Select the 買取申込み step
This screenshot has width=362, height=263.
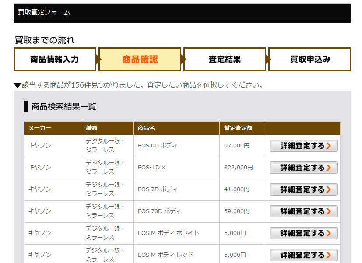coord(310,59)
